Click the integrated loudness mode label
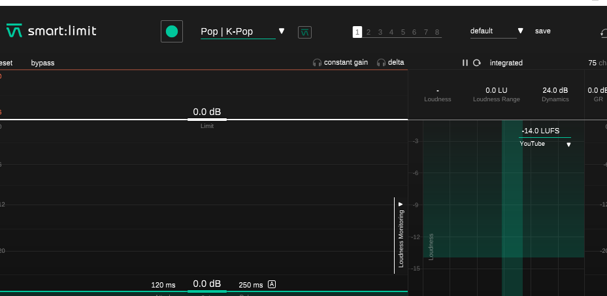The width and height of the screenshot is (607, 296). point(506,63)
